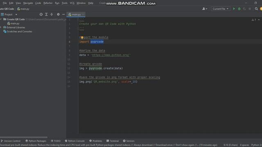Open the TODO tool window
This screenshot has height=147, width=262.
click(56, 141)
